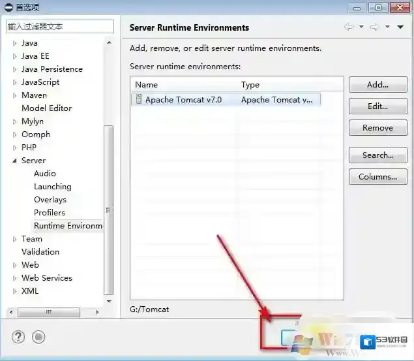Image resolution: width=414 pixels, height=361 pixels.
Task: Click the Remove button
Action: [x=377, y=128]
